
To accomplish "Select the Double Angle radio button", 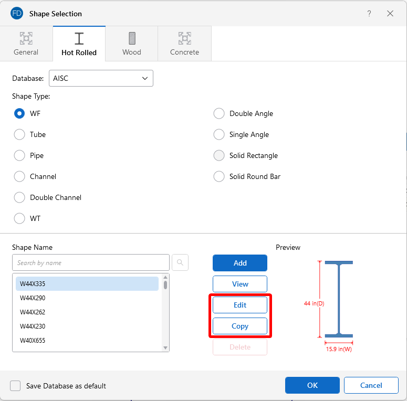I will 219,113.
